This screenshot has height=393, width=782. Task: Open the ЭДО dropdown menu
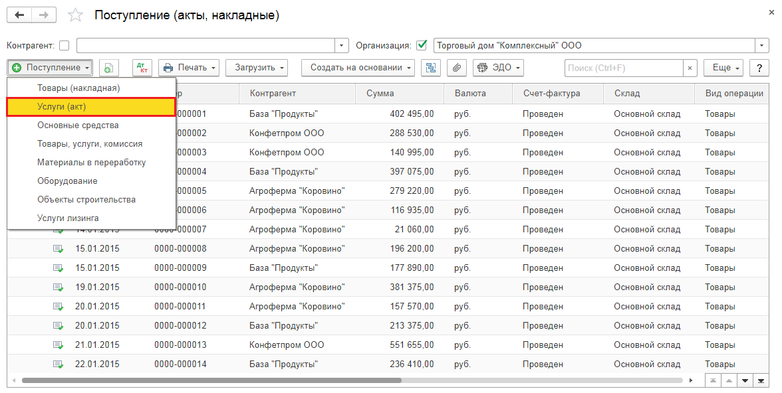[x=498, y=68]
